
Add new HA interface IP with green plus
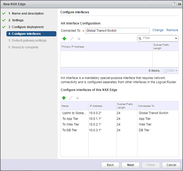[x=64, y=39]
